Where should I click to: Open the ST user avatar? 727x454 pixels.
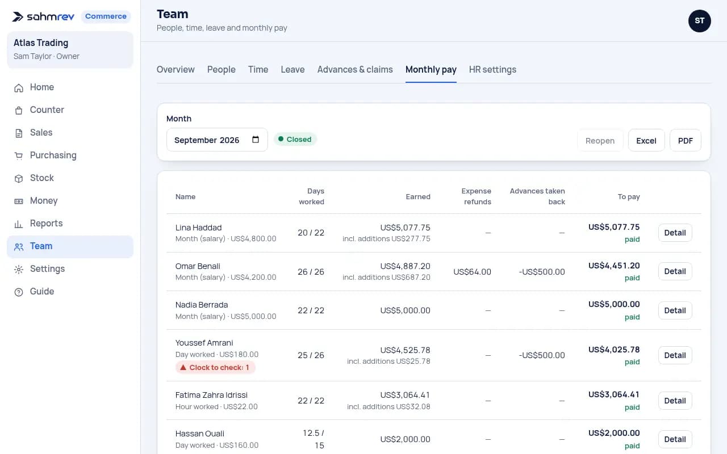700,21
